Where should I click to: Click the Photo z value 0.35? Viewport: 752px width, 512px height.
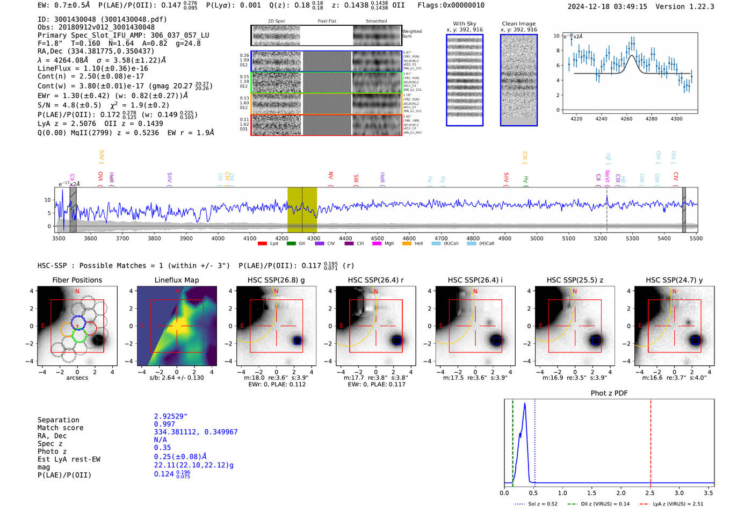tap(162, 448)
